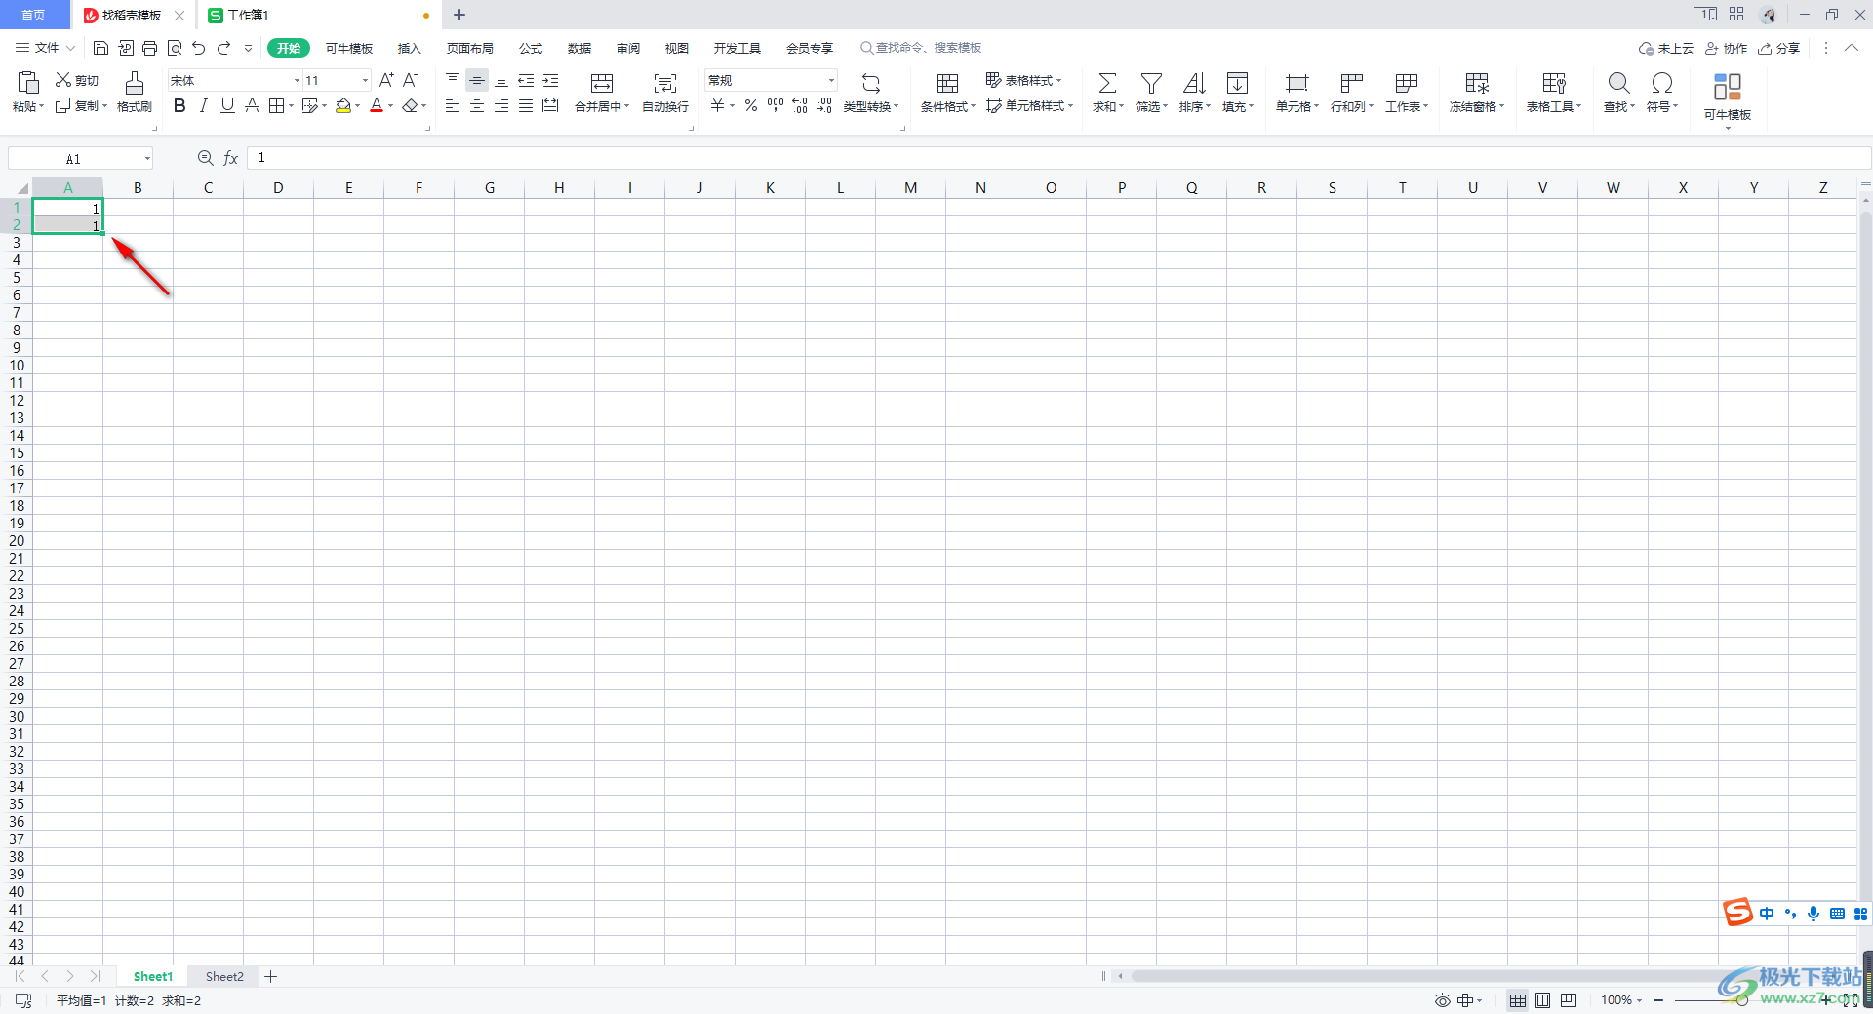Click the Paste (粘贴) clipboard icon
The width and height of the screenshot is (1873, 1014).
coord(28,83)
